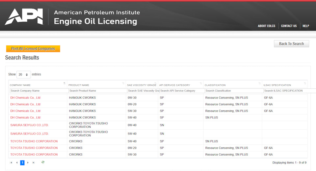Click Print All Licensed Companies button

point(33,49)
